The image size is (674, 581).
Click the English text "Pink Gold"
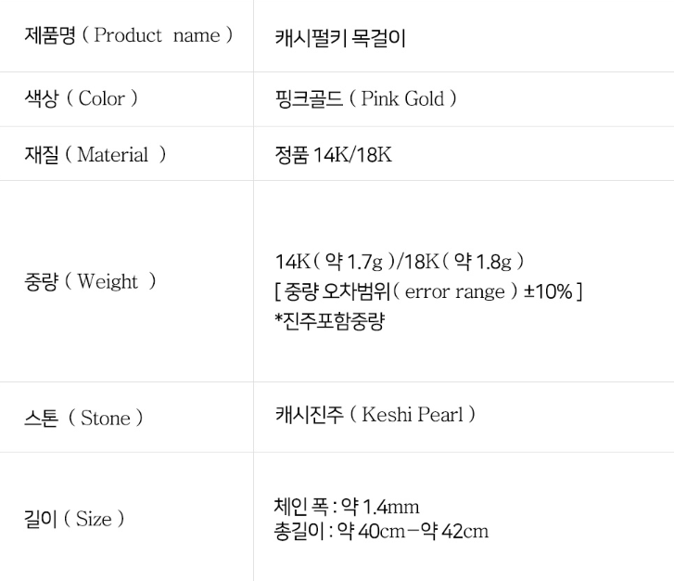(x=402, y=98)
